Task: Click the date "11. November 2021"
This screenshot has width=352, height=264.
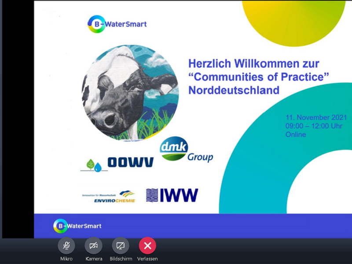Action: (x=316, y=117)
